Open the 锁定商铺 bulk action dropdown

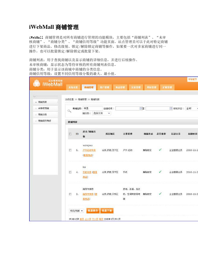(77, 211)
